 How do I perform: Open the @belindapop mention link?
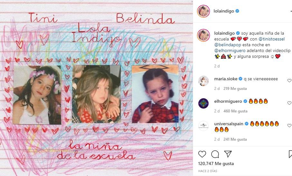228,45
